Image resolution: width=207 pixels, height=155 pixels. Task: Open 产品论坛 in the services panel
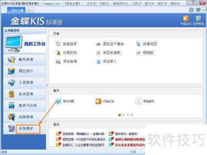pos(105,101)
